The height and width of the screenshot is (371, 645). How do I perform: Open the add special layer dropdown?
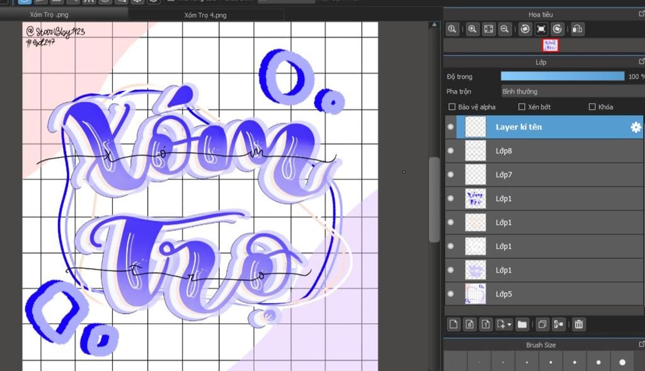[x=504, y=324]
